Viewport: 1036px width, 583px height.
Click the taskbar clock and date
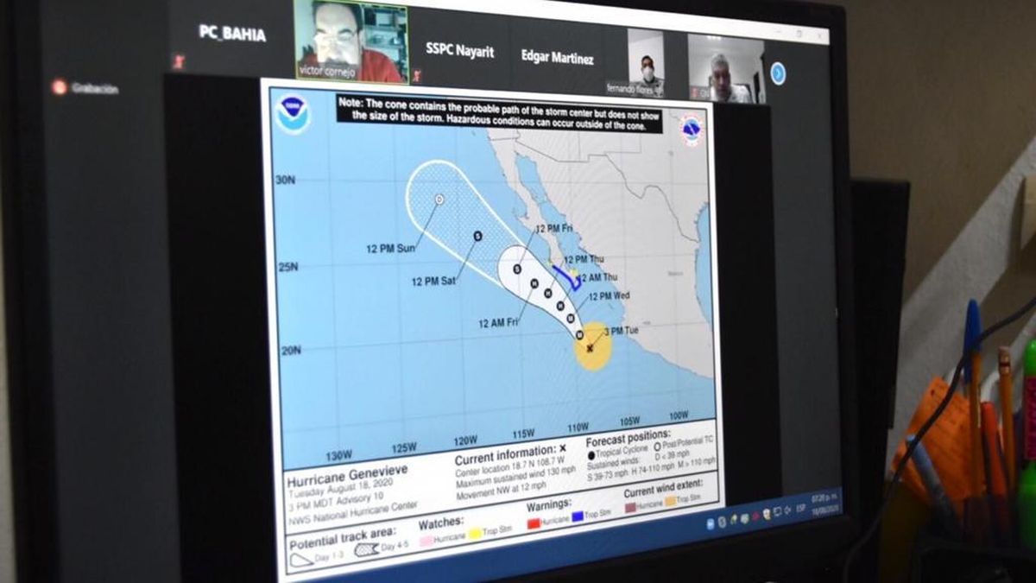pyautogui.click(x=826, y=503)
